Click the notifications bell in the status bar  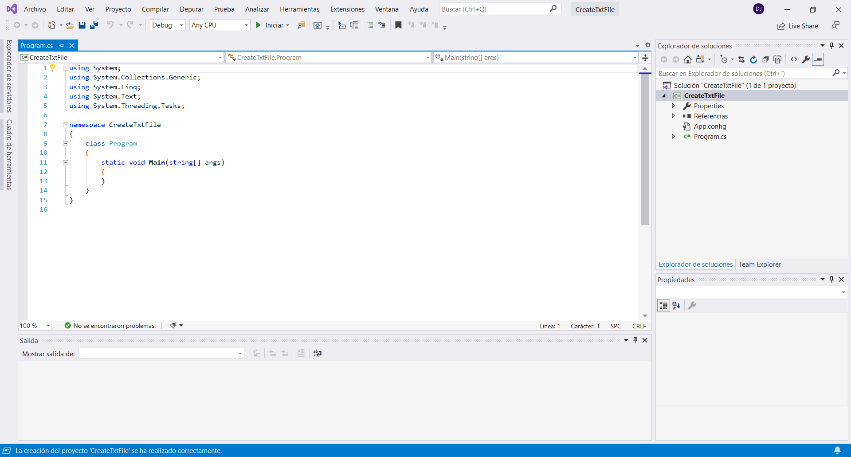(837, 450)
